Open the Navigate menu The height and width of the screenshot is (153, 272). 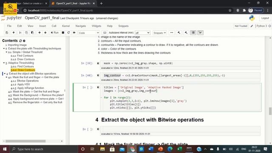[x=80, y=26]
